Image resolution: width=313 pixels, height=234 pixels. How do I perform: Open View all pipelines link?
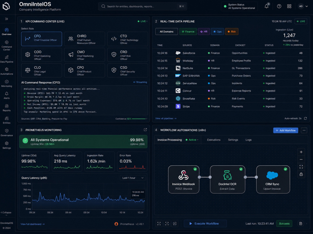[x=166, y=118]
